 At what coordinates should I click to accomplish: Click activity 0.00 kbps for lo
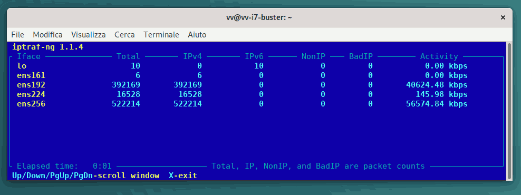pos(446,66)
